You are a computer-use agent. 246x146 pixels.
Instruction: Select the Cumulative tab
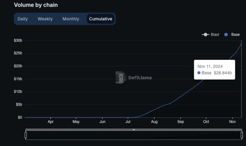(x=100, y=19)
